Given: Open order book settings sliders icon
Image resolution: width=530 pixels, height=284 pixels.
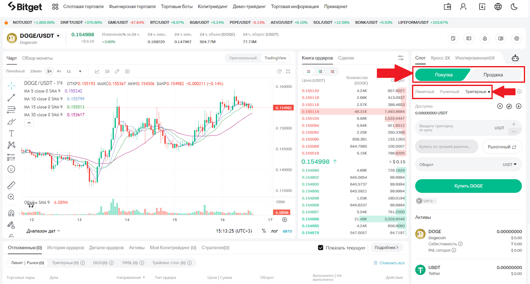Looking at the screenshot, I should pyautogui.click(x=400, y=58).
